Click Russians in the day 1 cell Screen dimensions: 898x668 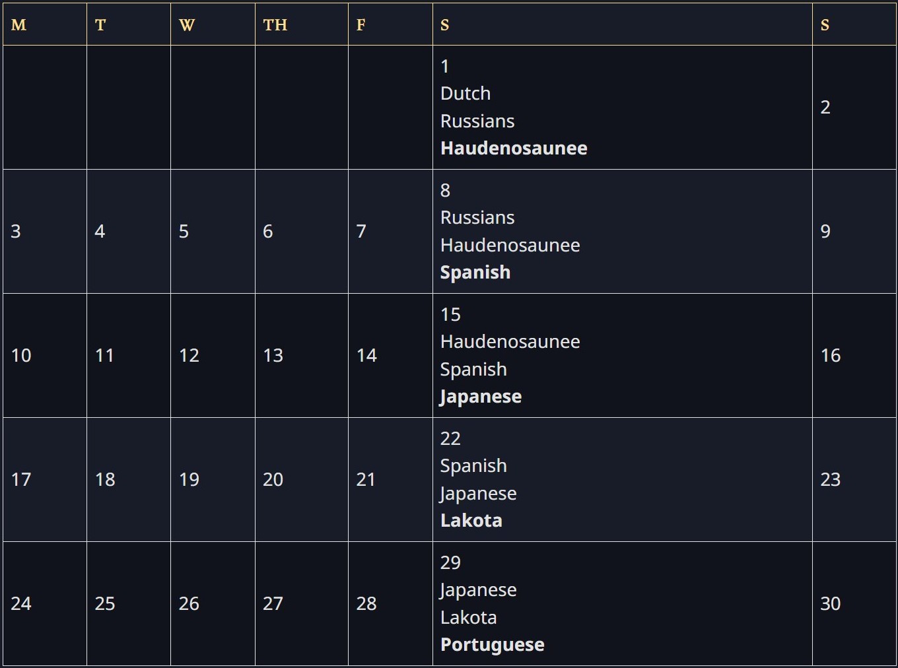pos(477,121)
